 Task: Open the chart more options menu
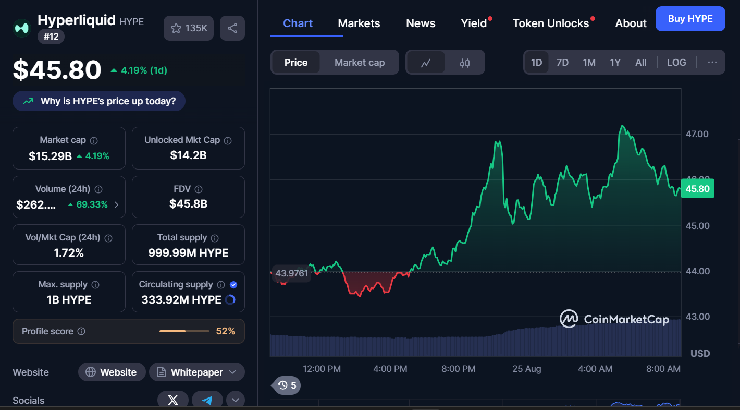point(712,63)
